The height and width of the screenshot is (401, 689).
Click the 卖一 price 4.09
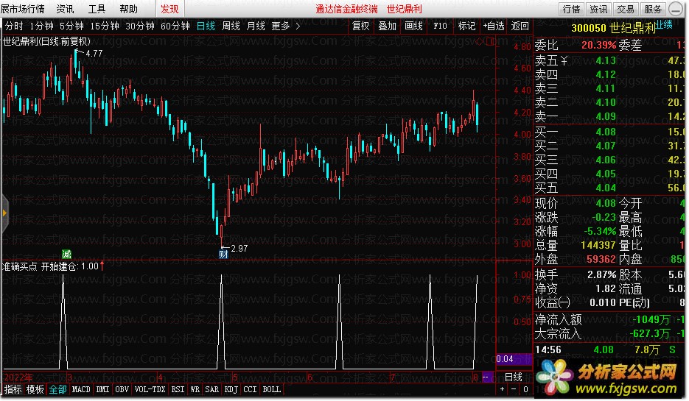coord(606,116)
